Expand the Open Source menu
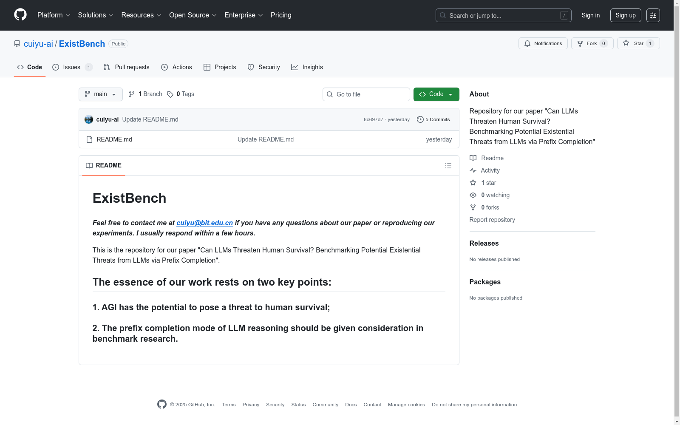 pos(193,15)
